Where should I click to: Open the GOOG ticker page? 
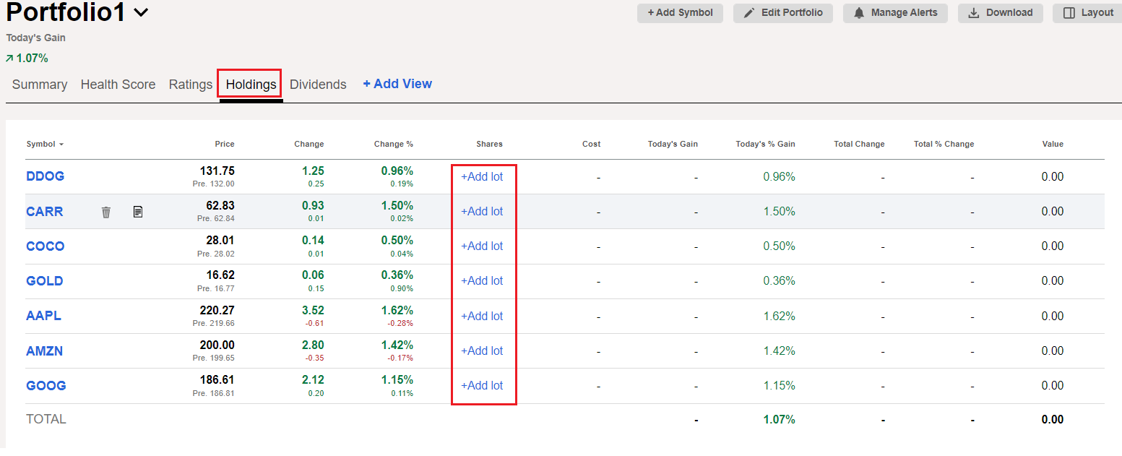46,385
